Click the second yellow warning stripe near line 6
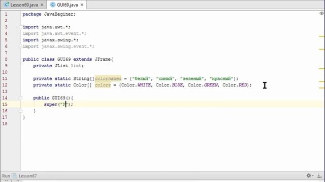Viewport: 325px width, 182px height. [x=321, y=50]
